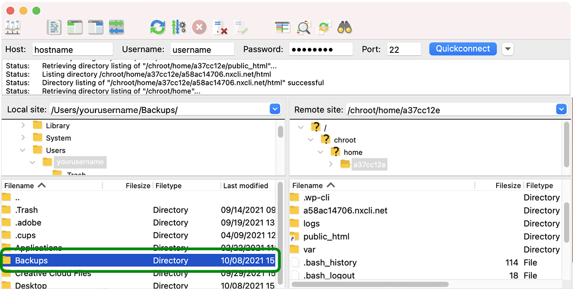This screenshot has height=289, width=573.
Task: Open the filename filters dialog
Action: [304, 27]
